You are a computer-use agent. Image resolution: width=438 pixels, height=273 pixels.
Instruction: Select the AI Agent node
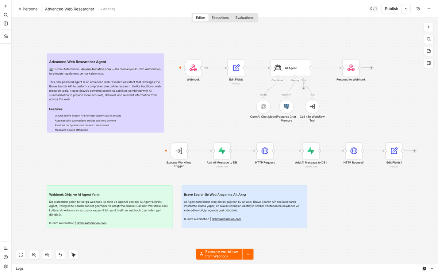pyautogui.click(x=291, y=68)
